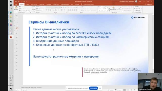Click the Stop sharing button

(93, 88)
